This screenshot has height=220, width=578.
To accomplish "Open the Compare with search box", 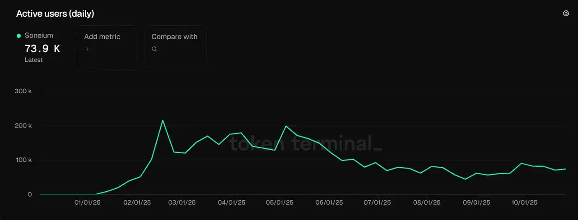I will click(175, 48).
